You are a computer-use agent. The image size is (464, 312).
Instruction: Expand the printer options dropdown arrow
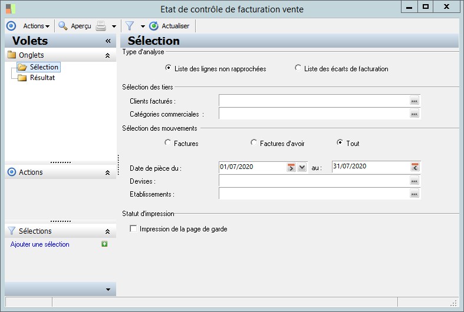coord(114,26)
